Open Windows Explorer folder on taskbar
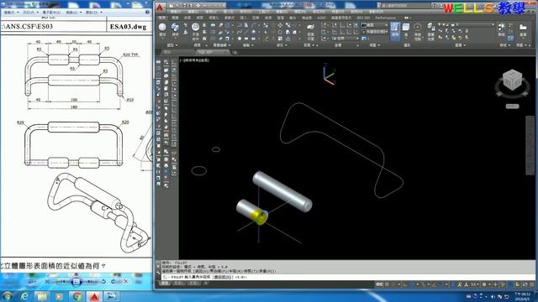Image resolution: width=538 pixels, height=302 pixels. (x=42, y=296)
